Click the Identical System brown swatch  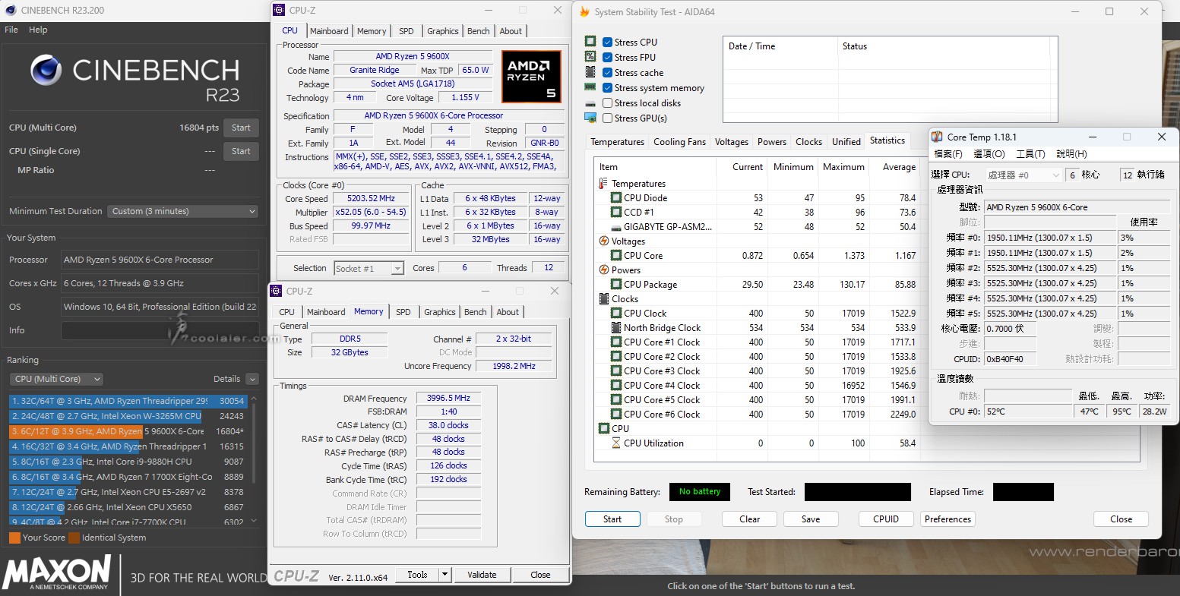(x=74, y=538)
